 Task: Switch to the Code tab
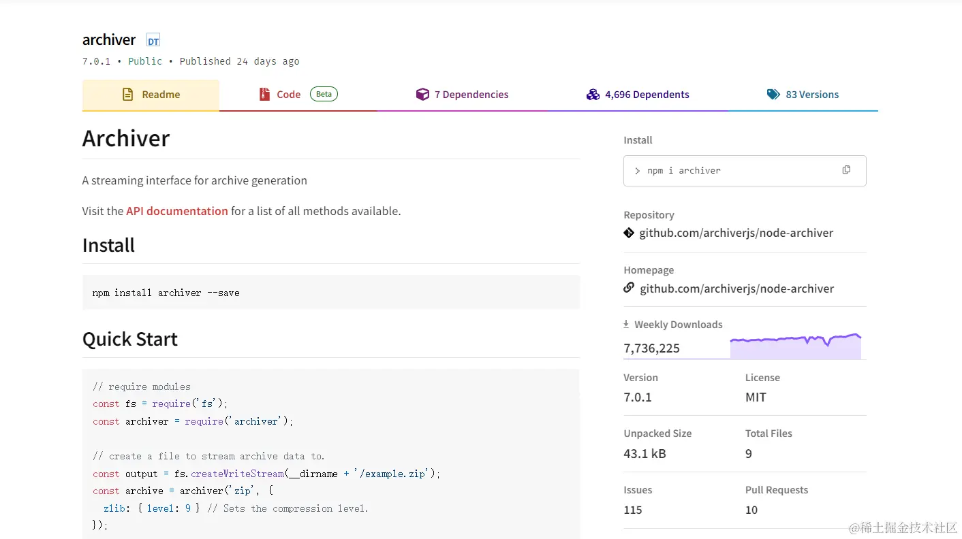tap(298, 95)
